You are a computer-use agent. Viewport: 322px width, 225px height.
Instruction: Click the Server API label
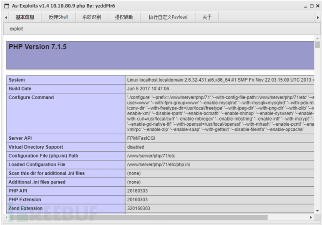(21, 138)
